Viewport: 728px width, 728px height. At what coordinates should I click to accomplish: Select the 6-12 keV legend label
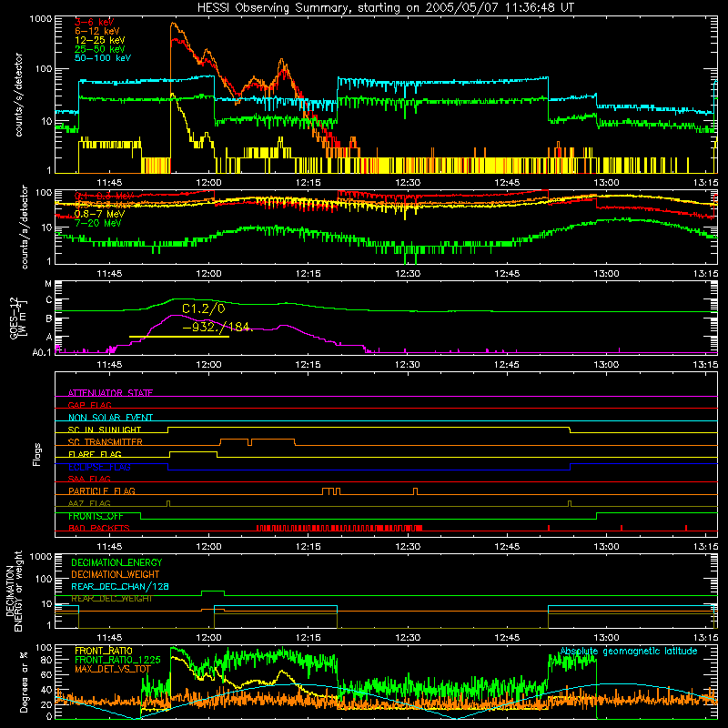tap(96, 31)
